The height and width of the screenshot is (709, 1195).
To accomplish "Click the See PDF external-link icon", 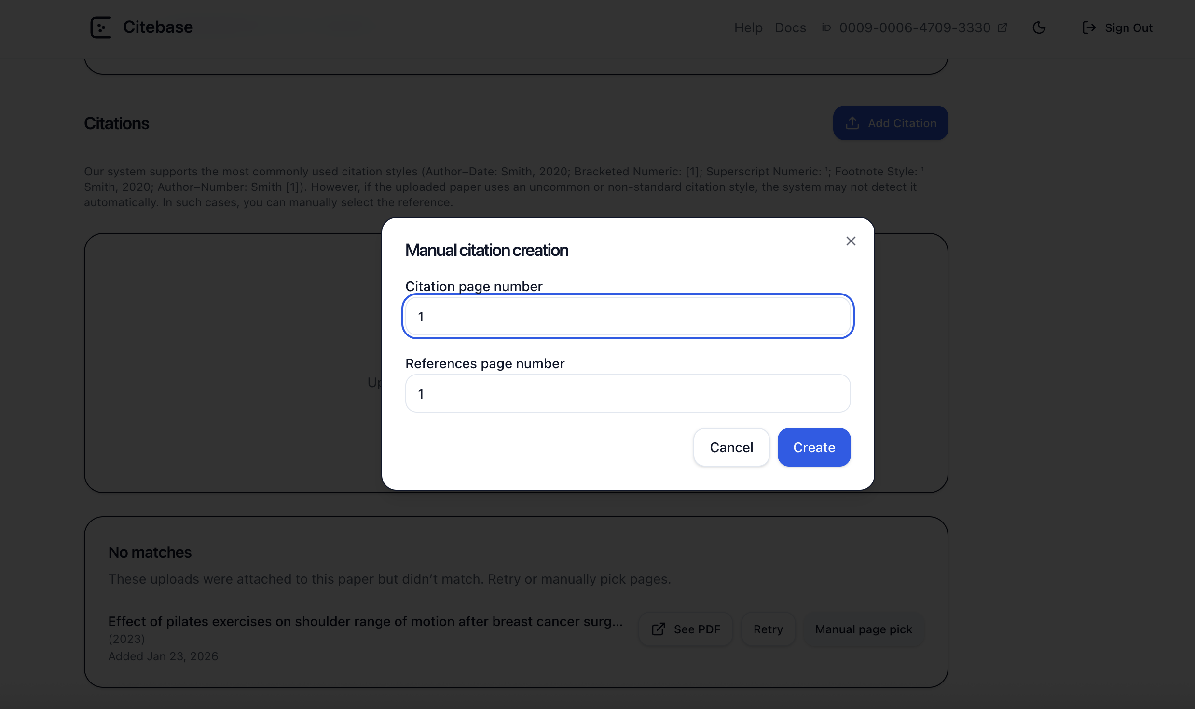I will point(659,629).
